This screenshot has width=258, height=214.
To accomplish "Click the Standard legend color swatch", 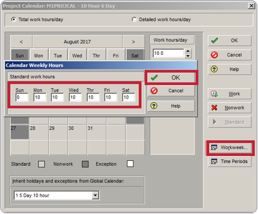I will (42, 164).
